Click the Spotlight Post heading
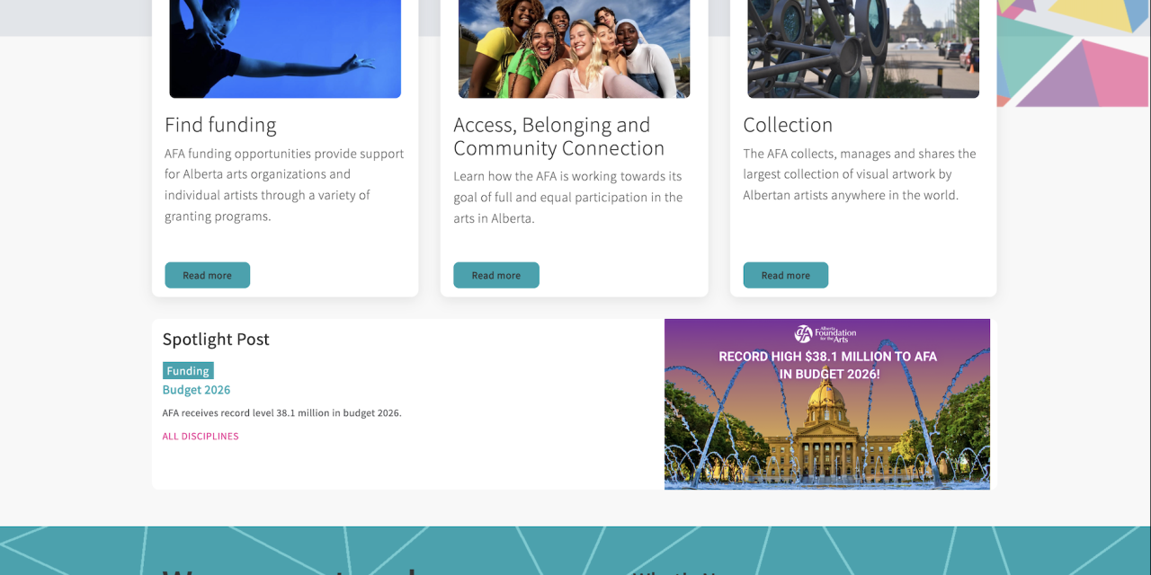The height and width of the screenshot is (575, 1151). [216, 340]
